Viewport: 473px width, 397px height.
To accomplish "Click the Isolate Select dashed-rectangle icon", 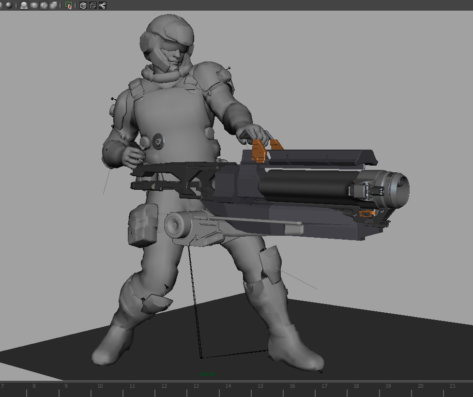I will [x=69, y=5].
